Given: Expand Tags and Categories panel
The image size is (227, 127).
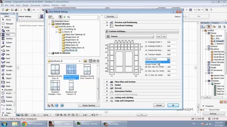Looking at the screenshot, I should (107, 101).
